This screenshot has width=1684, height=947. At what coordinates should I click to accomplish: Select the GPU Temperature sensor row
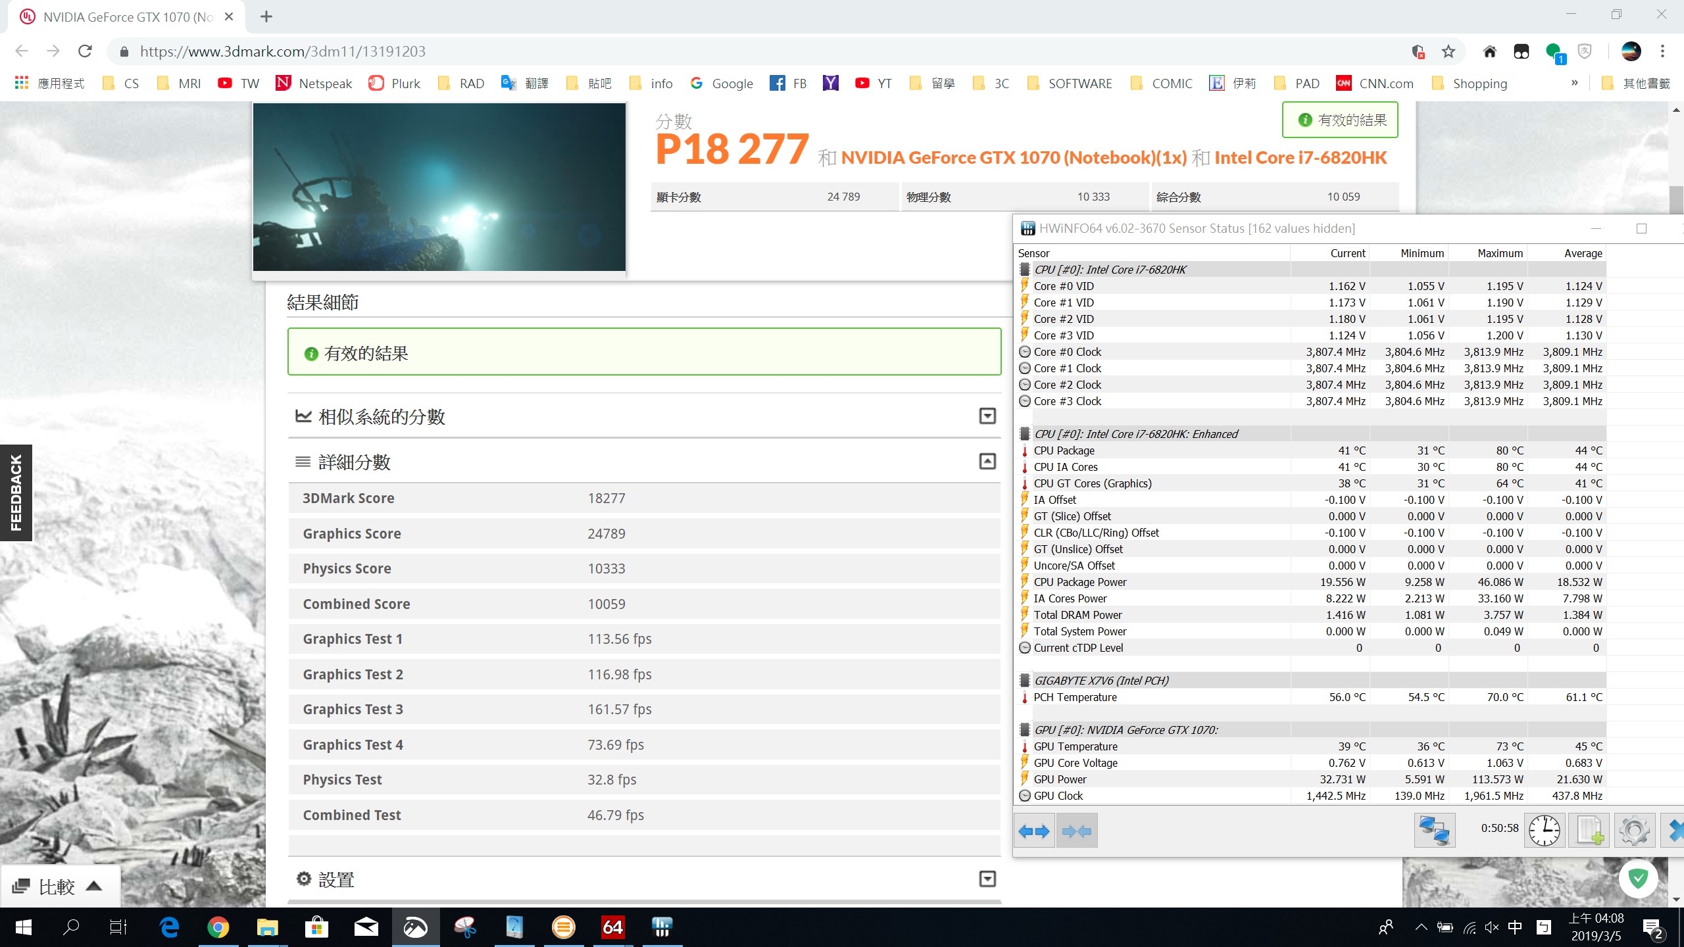(1310, 746)
